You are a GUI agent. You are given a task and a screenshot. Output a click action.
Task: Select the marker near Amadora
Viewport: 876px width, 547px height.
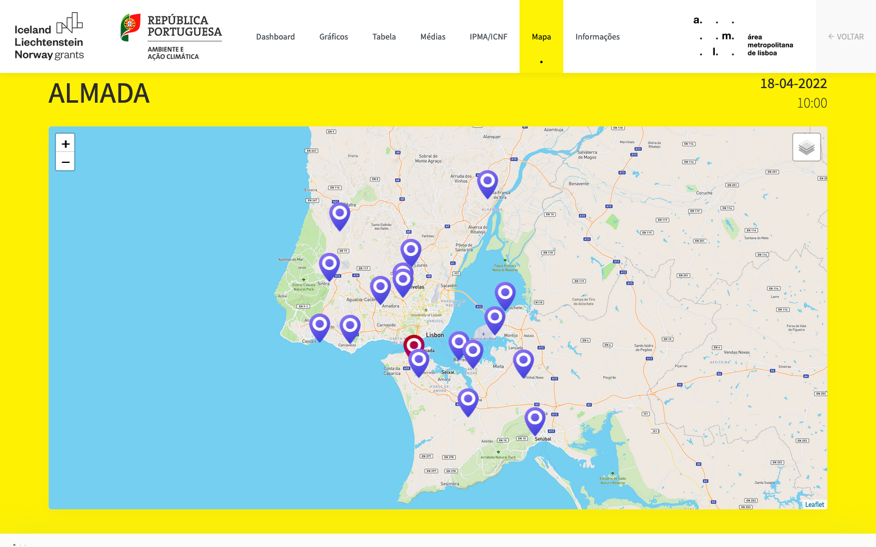[380, 290]
